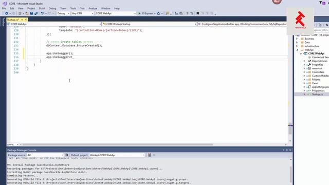Image resolution: width=329 pixels, height=185 pixels.
Task: Open the View menu
Action: pyautogui.click(x=21, y=8)
